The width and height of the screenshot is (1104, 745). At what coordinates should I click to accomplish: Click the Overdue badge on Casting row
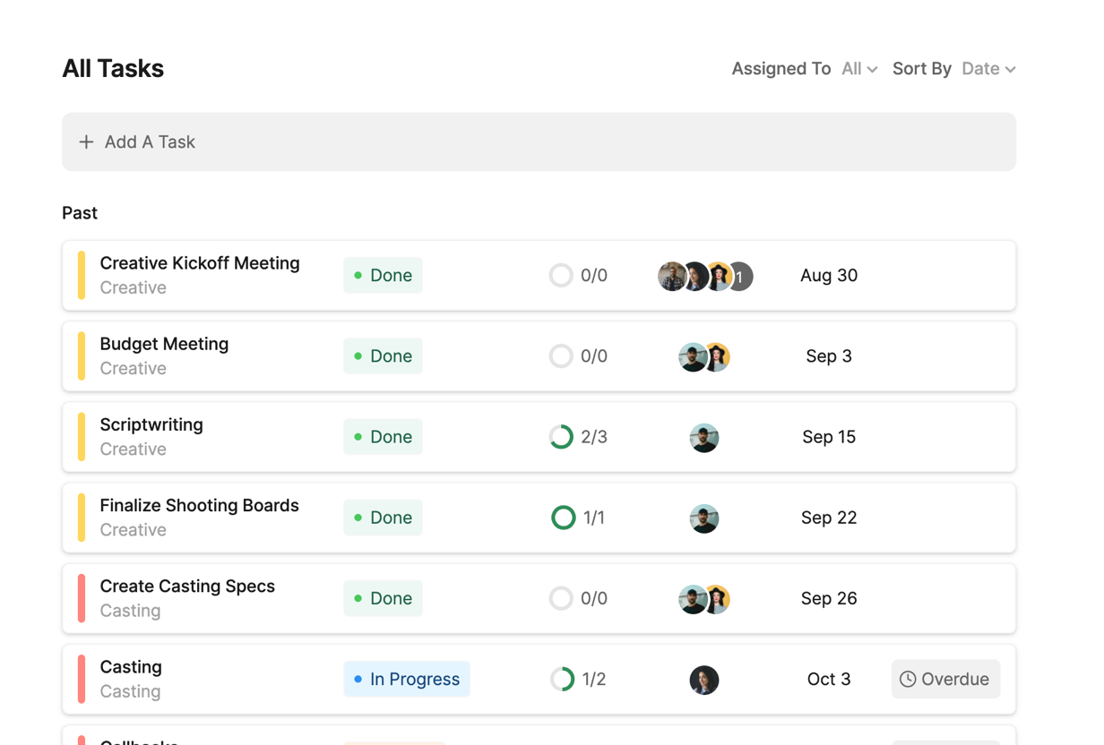click(x=945, y=680)
